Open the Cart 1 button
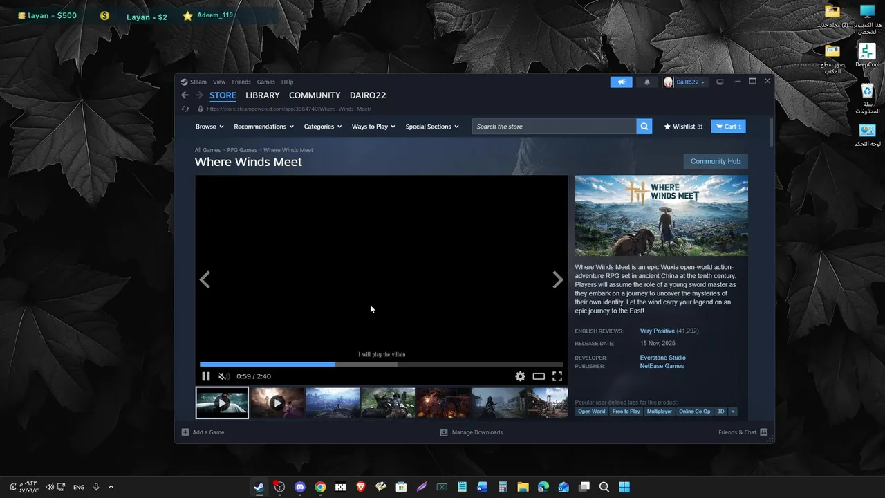The height and width of the screenshot is (498, 885). click(729, 127)
